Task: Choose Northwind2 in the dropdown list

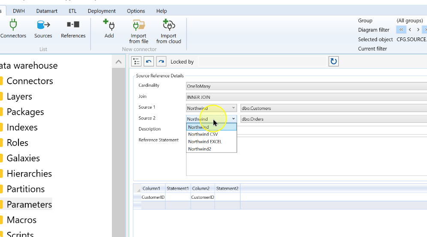Action: click(211, 149)
